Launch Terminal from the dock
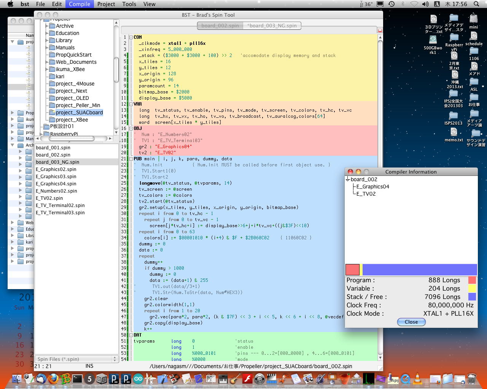The image size is (487, 389). point(78,379)
